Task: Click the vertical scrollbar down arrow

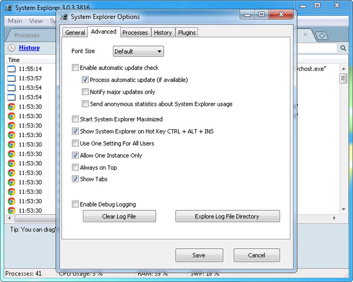Action: point(343,209)
